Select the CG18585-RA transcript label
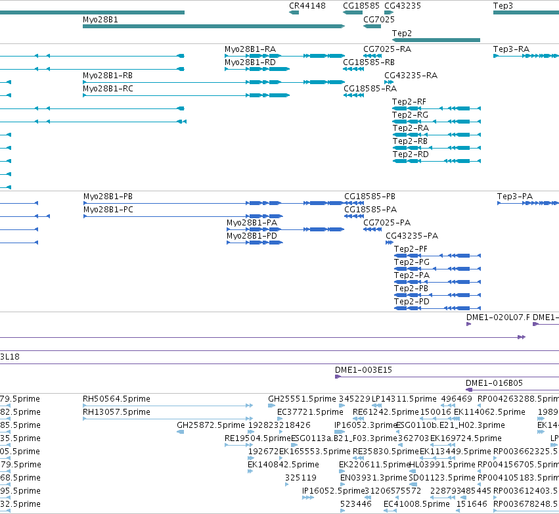The height and width of the screenshot is (514, 559). coord(370,89)
